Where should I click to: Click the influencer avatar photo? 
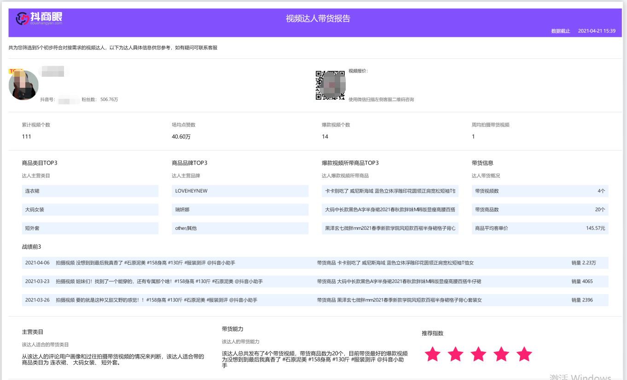[23, 85]
